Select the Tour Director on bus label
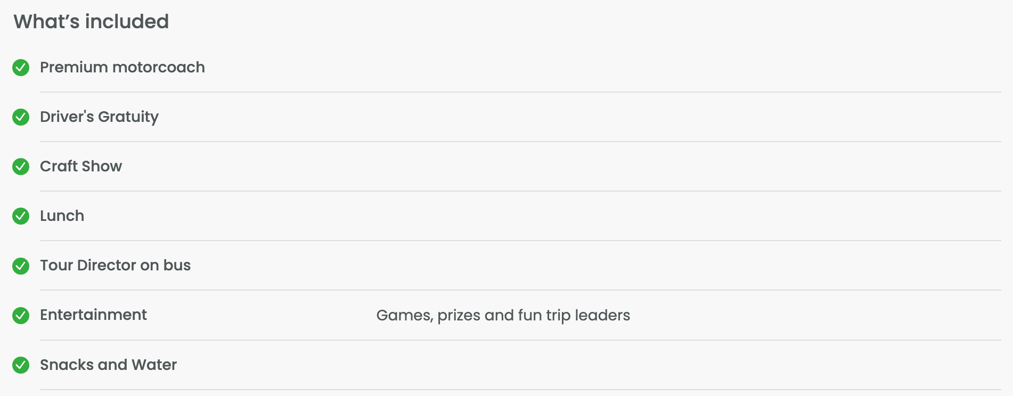Screen dimensions: 1013x396 pyautogui.click(x=115, y=266)
